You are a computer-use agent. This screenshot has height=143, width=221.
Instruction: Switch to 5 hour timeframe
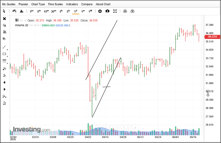point(68,11)
